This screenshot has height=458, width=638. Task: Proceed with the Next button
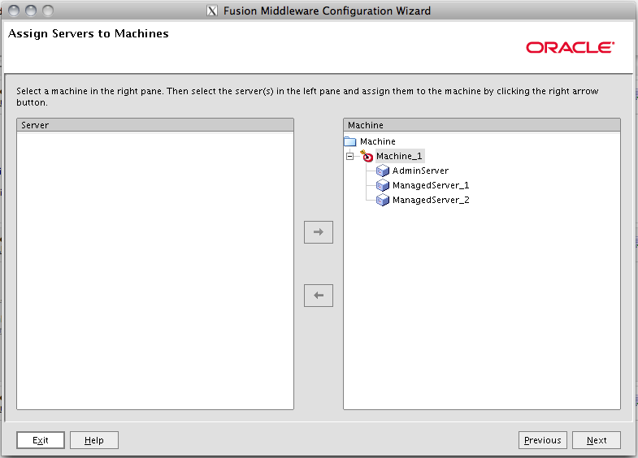(597, 440)
